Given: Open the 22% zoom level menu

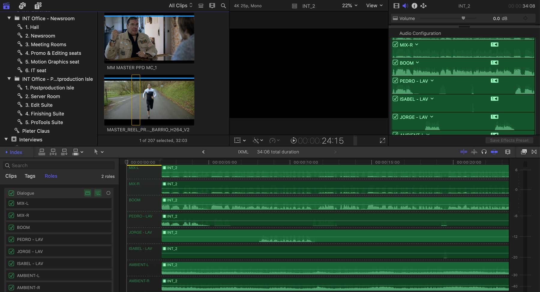Looking at the screenshot, I should pyautogui.click(x=350, y=5).
